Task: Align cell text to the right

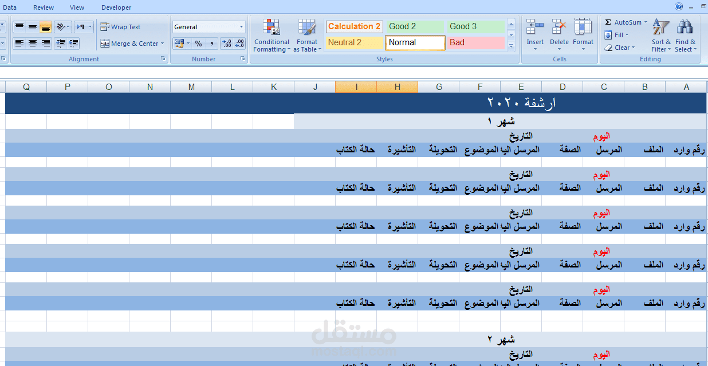Action: coord(46,44)
